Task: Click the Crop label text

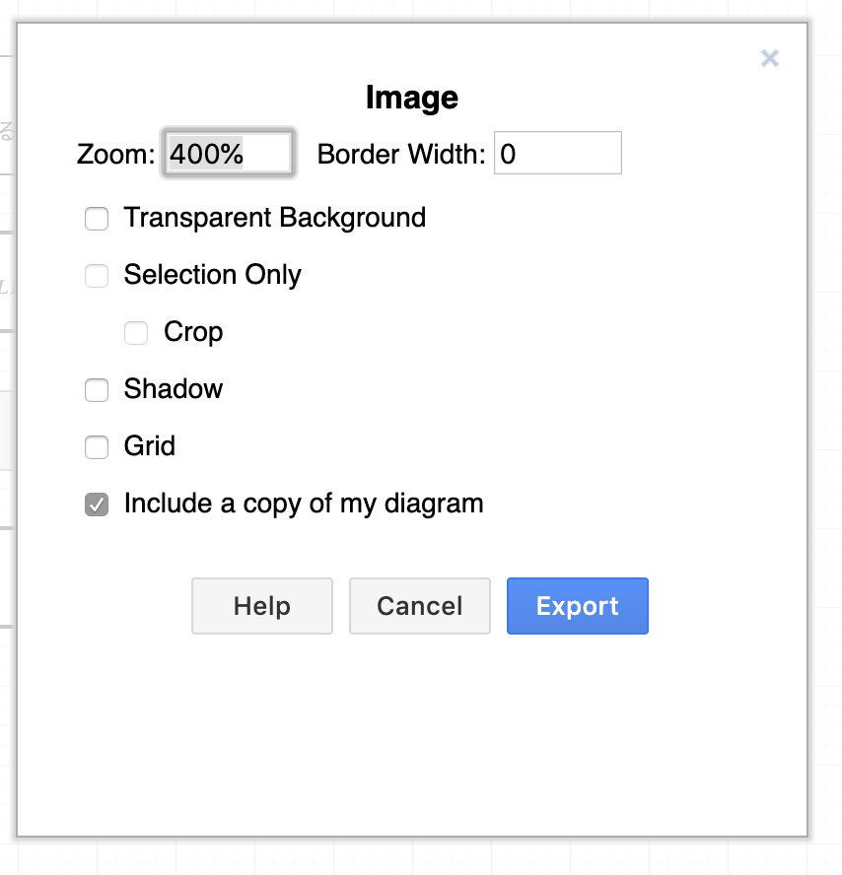Action: coord(193,332)
